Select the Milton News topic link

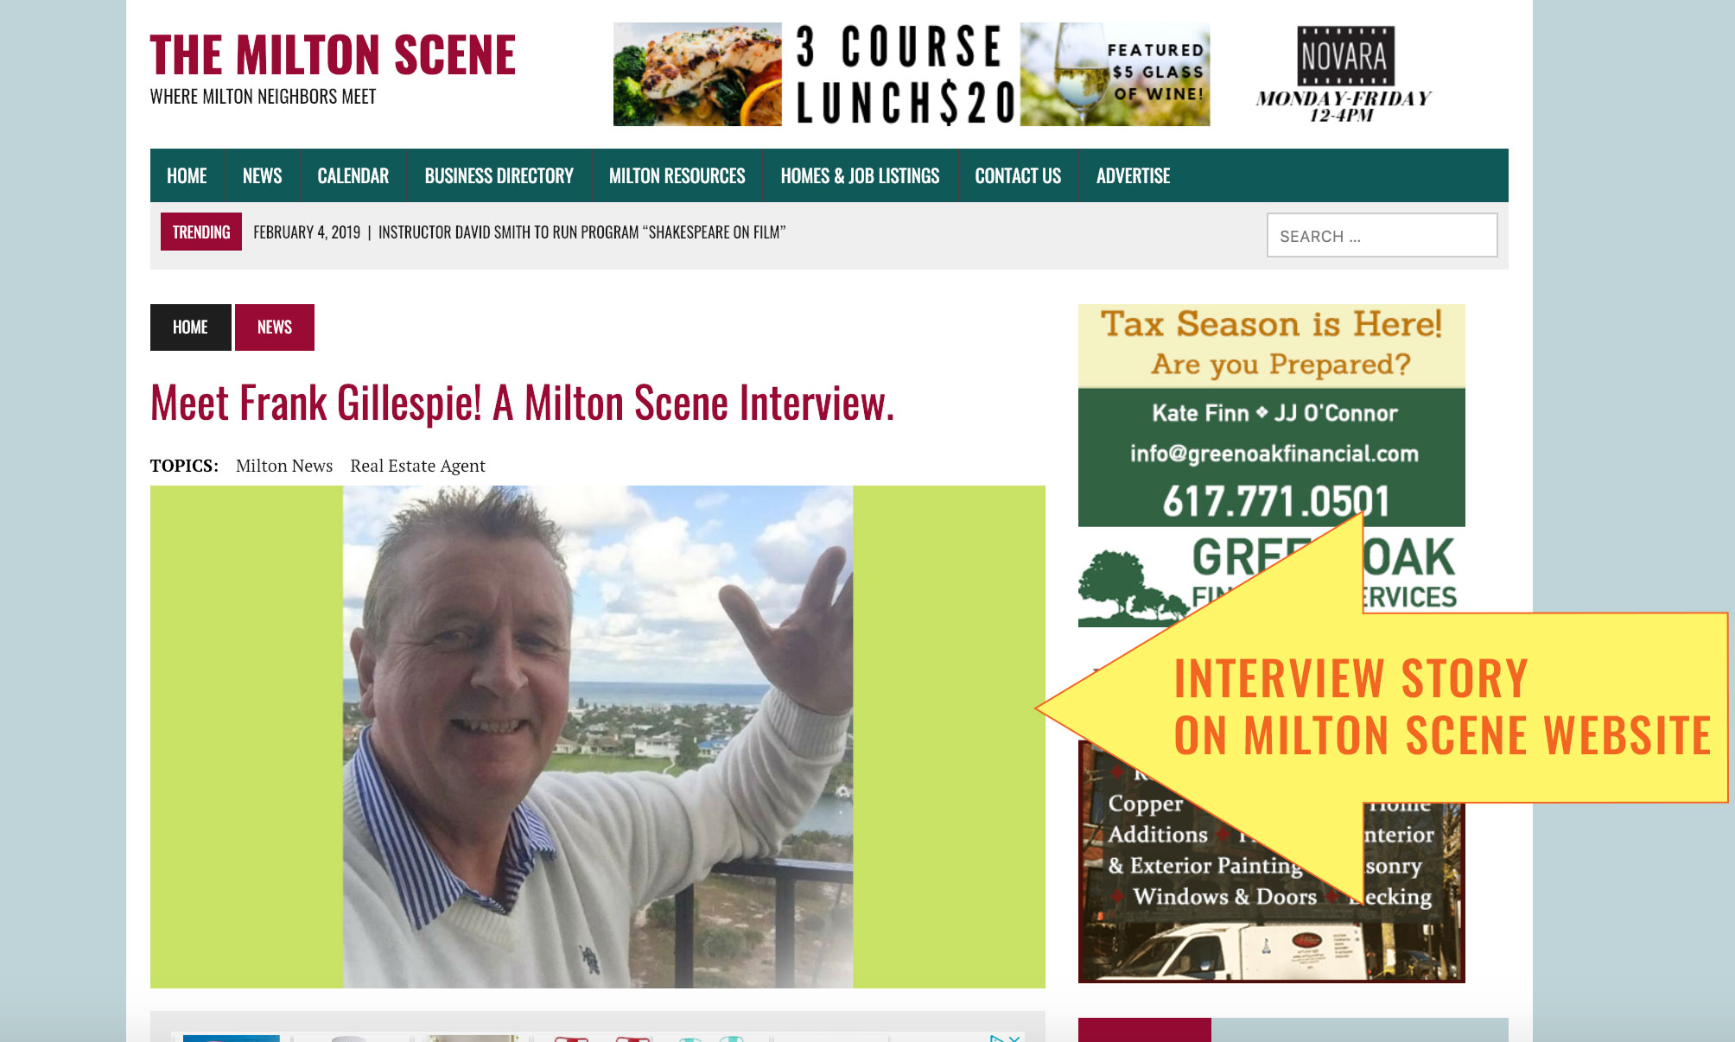[284, 466]
